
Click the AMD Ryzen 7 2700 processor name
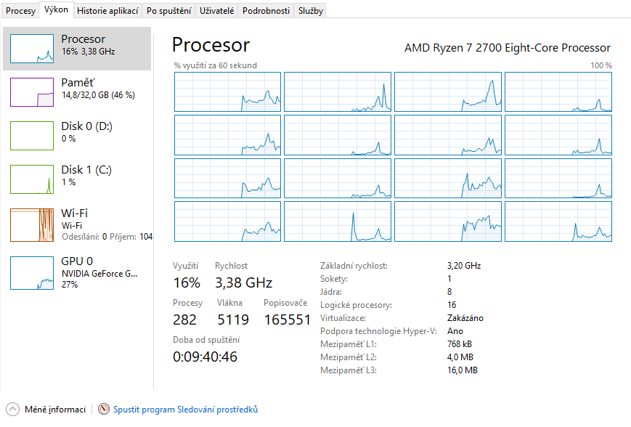pos(507,48)
